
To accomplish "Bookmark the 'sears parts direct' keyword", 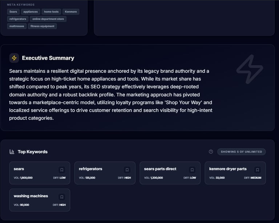I will click(x=192, y=170).
